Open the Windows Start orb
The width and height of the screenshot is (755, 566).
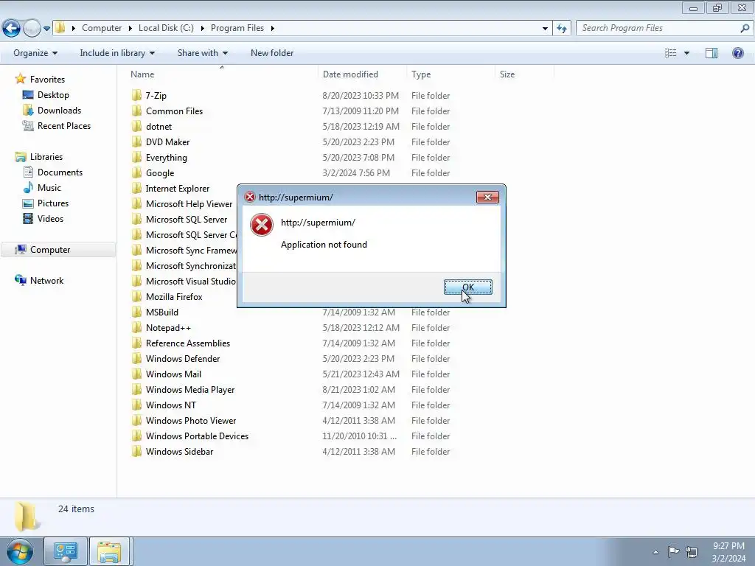click(19, 551)
